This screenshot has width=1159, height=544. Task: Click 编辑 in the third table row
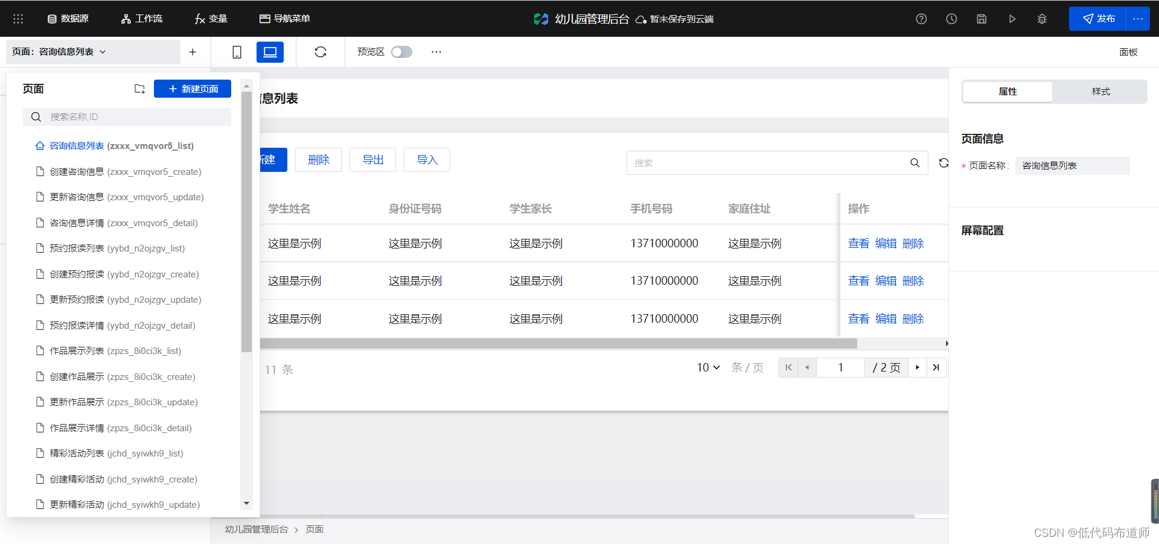pyautogui.click(x=886, y=319)
